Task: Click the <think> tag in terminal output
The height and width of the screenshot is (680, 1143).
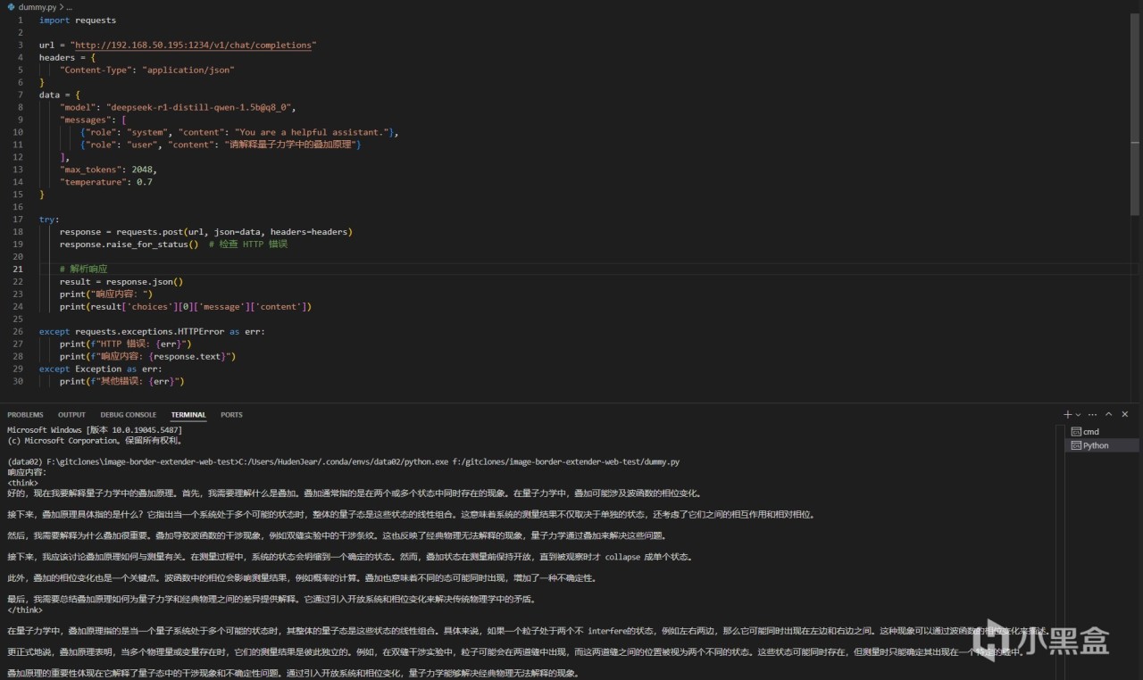Action: pyautogui.click(x=23, y=483)
